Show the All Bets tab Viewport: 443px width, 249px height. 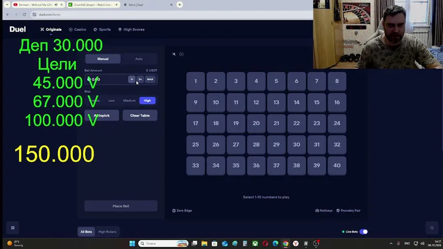[x=86, y=232]
